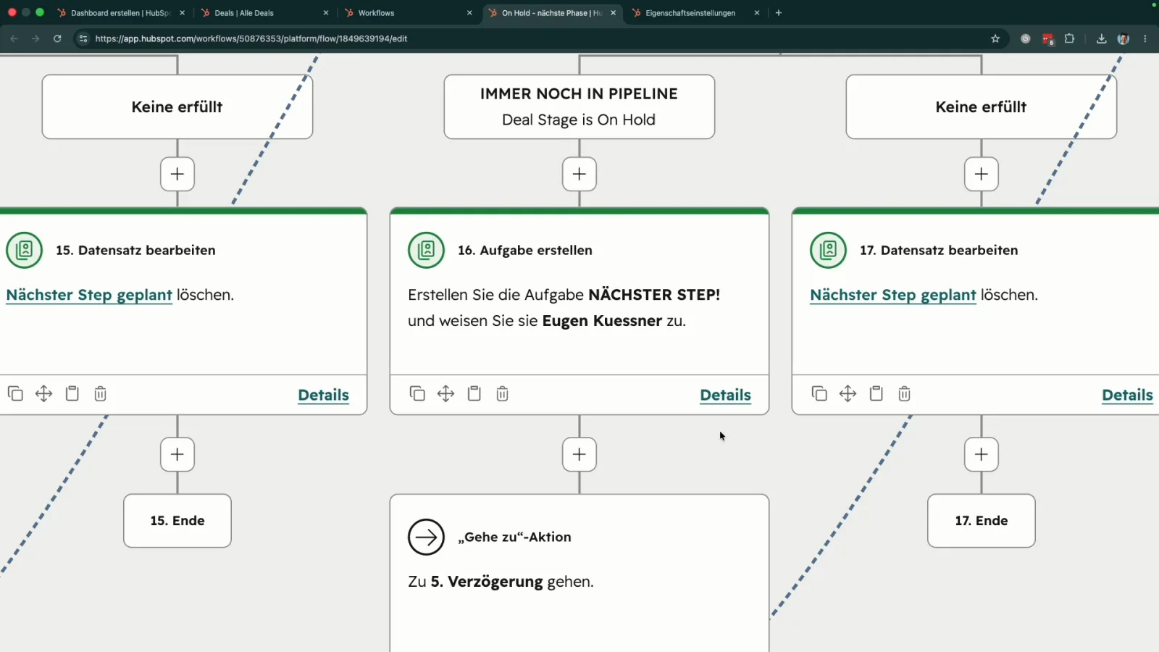Open a new browser tab
1159x652 pixels.
[779, 13]
